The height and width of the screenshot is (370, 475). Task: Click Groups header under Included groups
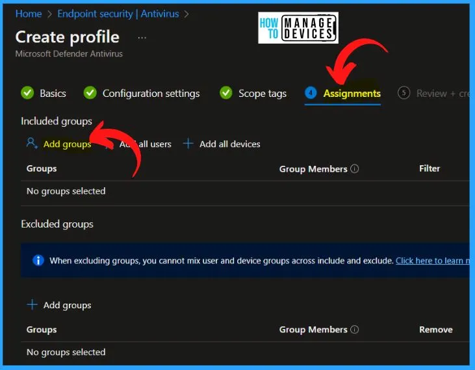(x=42, y=168)
